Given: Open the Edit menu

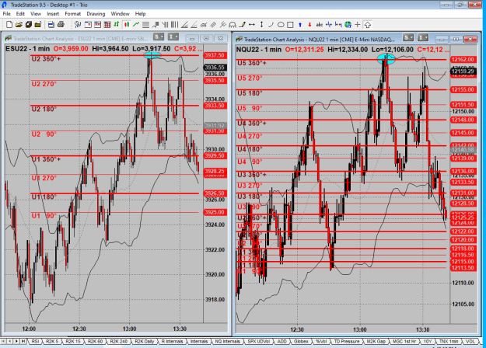Looking at the screenshot, I should tap(20, 14).
